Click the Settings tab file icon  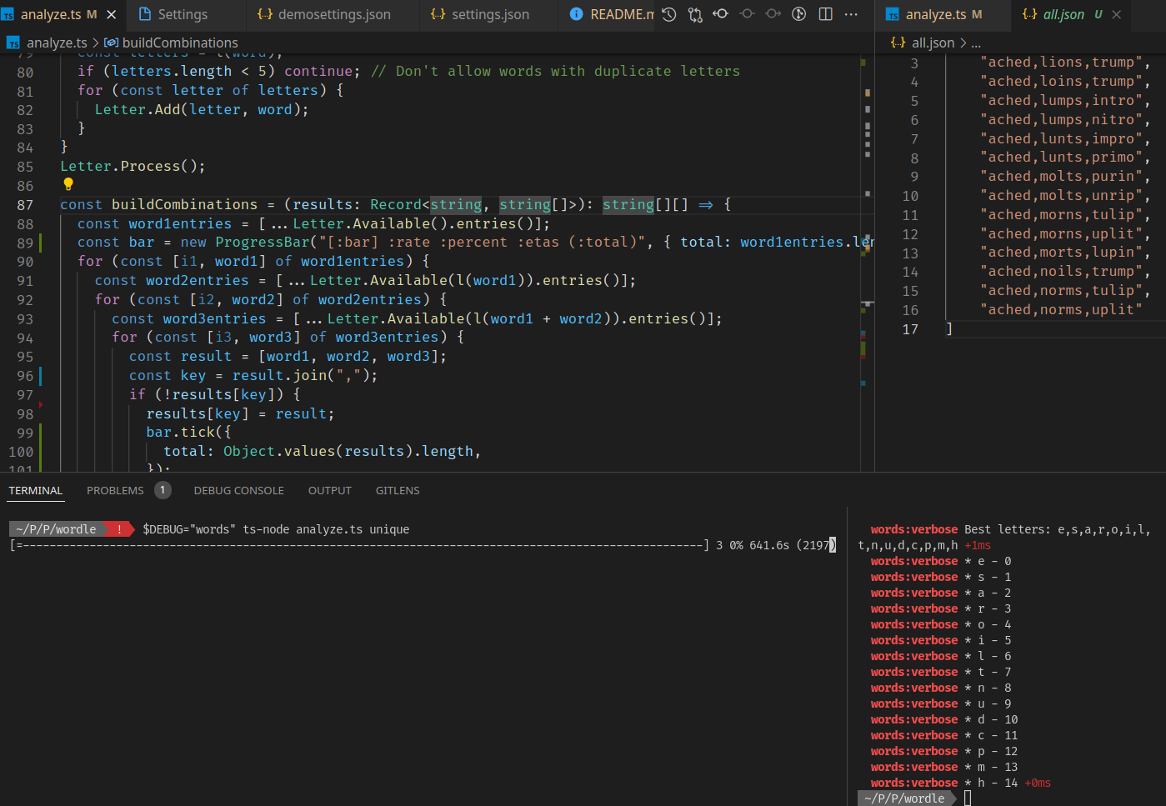tap(145, 14)
